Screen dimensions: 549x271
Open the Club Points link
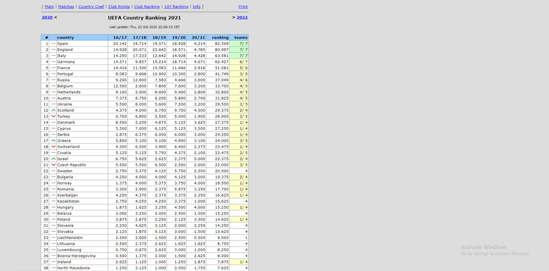tap(119, 6)
